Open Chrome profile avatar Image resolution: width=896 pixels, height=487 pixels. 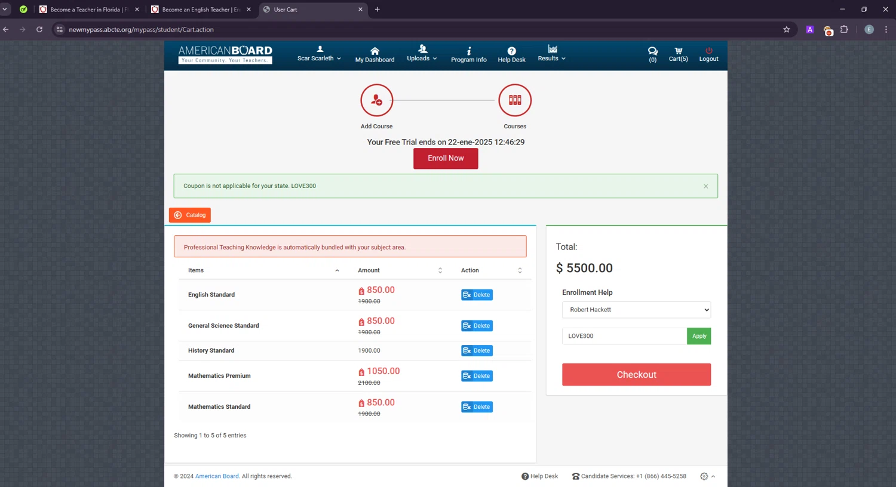[x=869, y=29]
